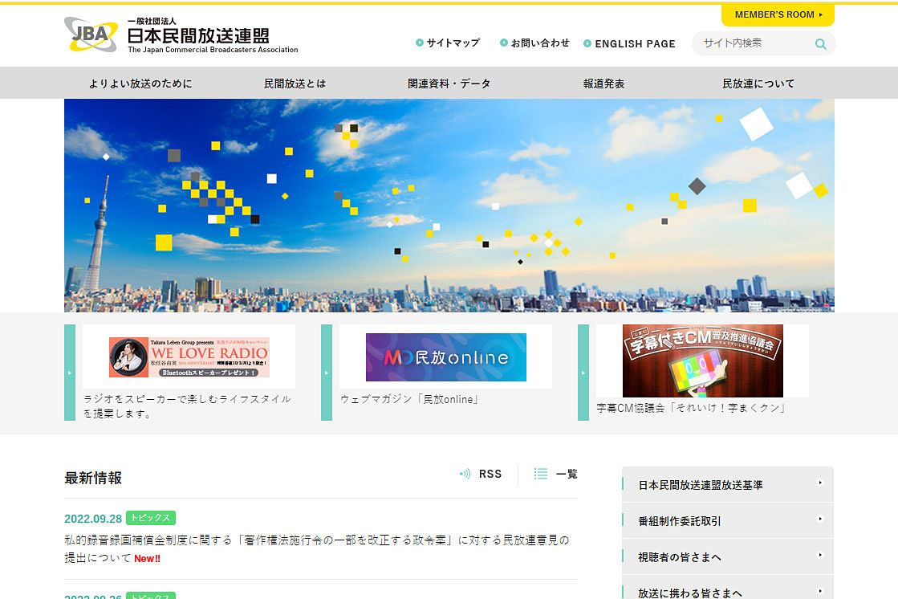898x599 pixels.
Task: Click the MEMBER'S ROOM button
Action: (x=775, y=14)
